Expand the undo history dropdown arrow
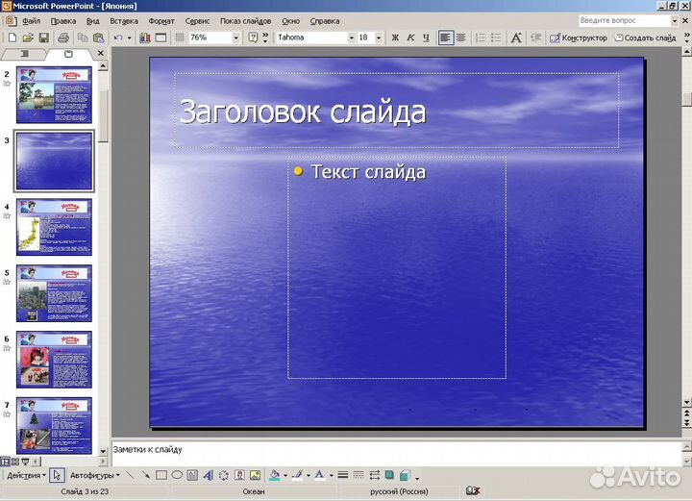This screenshot has width=692, height=501. coord(130,38)
